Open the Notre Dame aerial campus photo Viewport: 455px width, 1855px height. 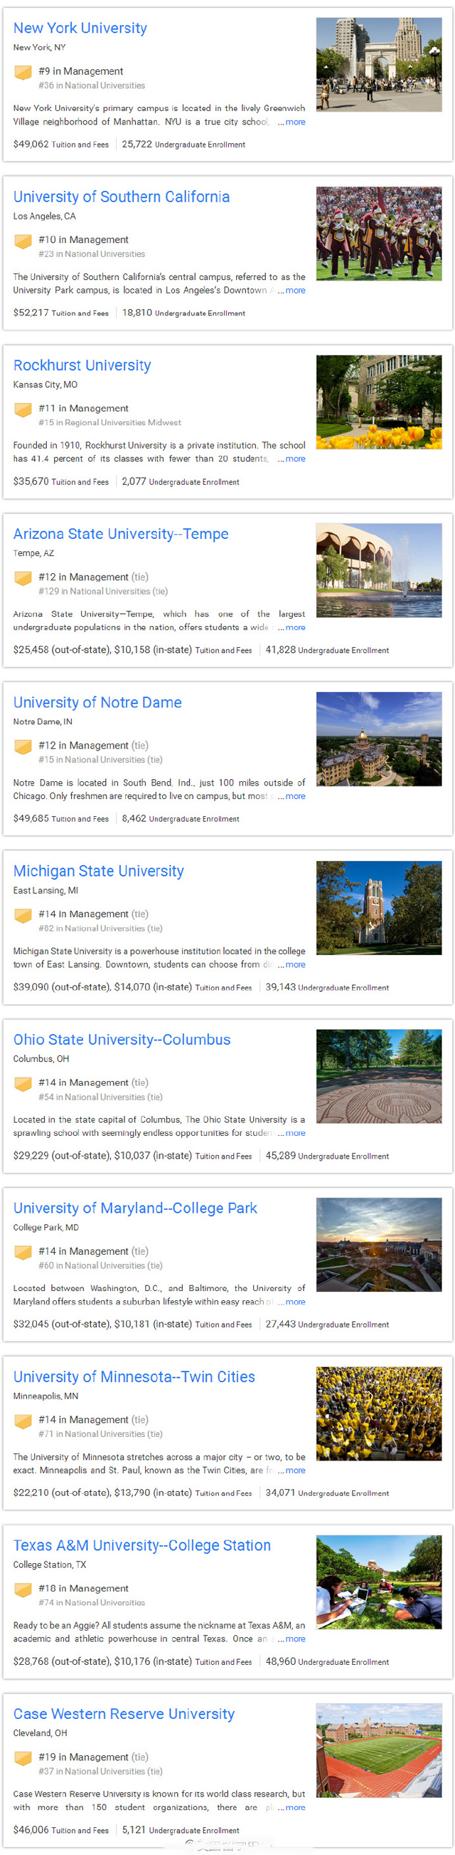(379, 739)
